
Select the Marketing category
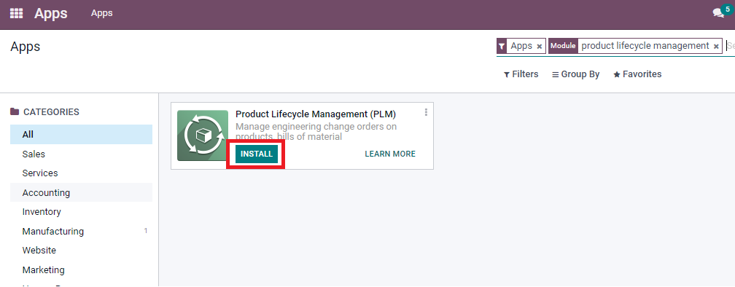(x=81, y=270)
